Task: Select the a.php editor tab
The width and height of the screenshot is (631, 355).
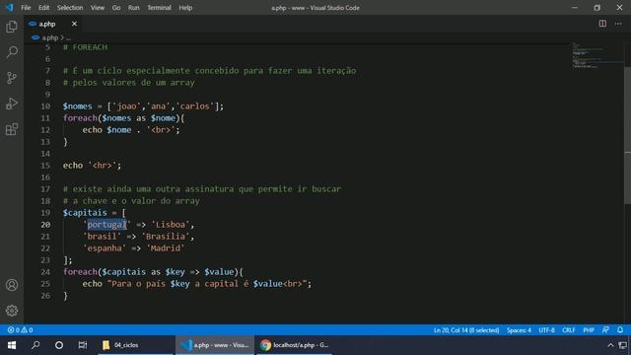Action: click(x=52, y=24)
